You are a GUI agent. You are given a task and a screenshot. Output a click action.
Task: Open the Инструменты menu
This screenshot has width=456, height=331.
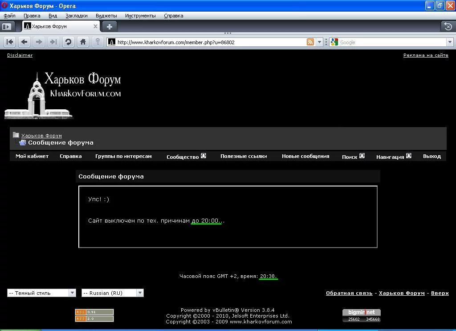point(140,16)
